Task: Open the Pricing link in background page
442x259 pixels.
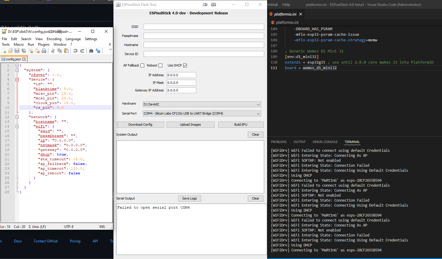Action: click(x=75, y=241)
